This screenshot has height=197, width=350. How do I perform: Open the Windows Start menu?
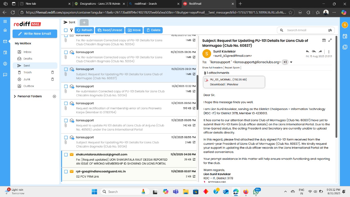point(94,192)
